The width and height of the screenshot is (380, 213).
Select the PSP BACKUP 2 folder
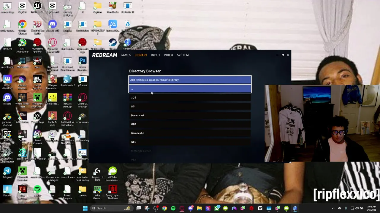coord(98,27)
